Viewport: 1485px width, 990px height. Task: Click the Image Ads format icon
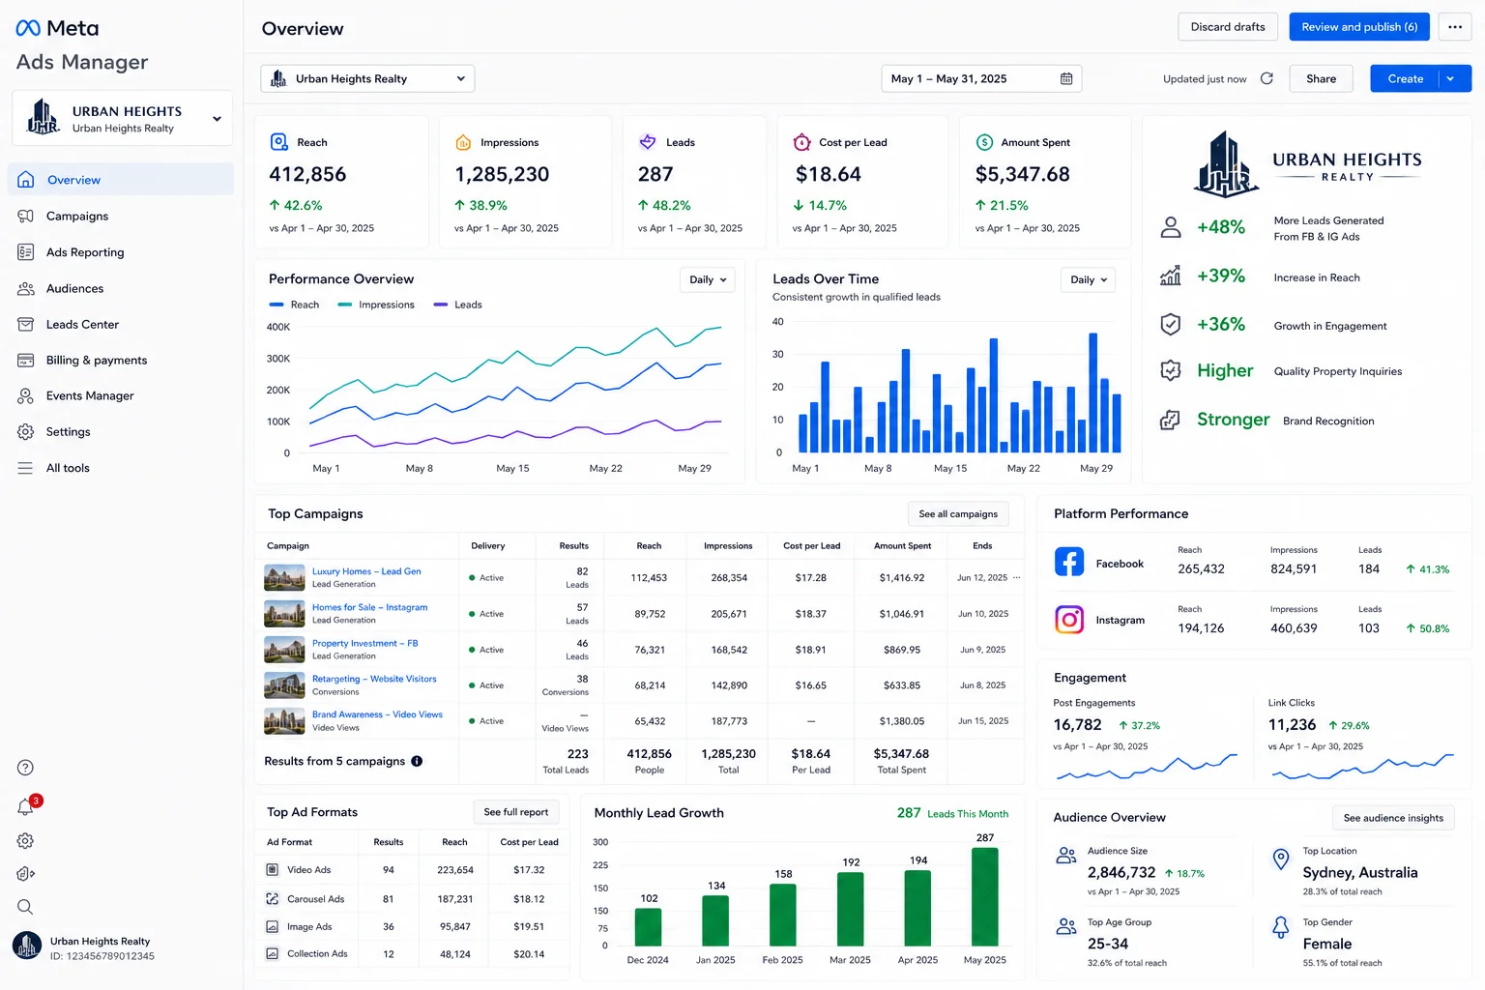(273, 926)
